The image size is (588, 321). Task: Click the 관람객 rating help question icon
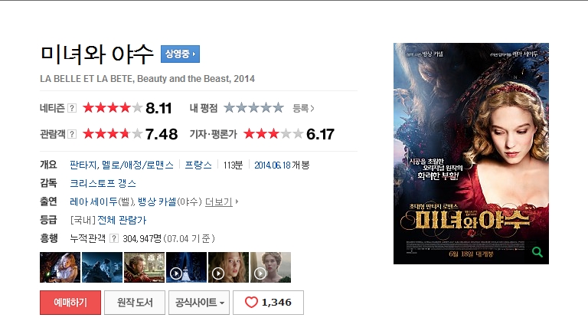pyautogui.click(x=72, y=134)
